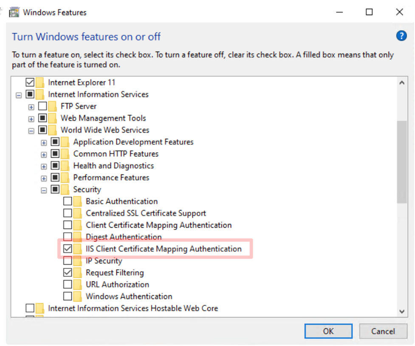This screenshot has height=346, width=415.
Task: Click the OK button
Action: (x=328, y=331)
